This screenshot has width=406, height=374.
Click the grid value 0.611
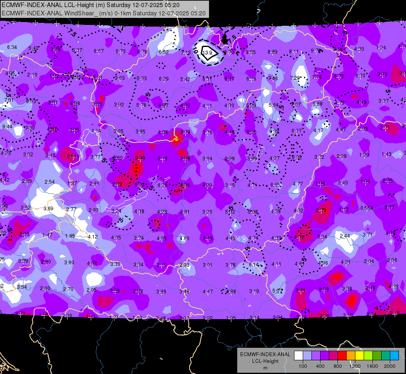pos(73,157)
